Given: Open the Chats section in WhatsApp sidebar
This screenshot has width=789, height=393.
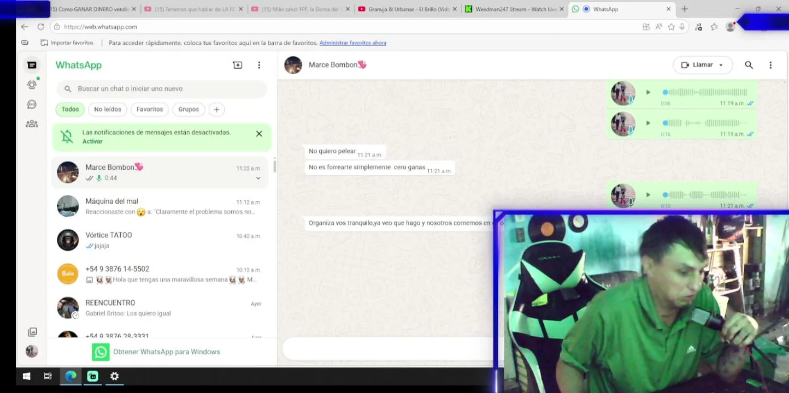Looking at the screenshot, I should click(32, 65).
